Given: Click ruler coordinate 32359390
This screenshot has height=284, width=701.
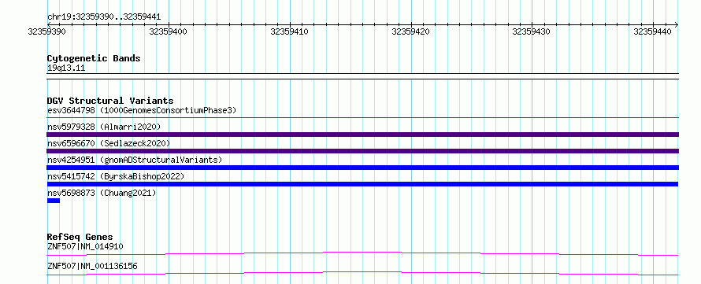Looking at the screenshot, I should pos(46,31).
